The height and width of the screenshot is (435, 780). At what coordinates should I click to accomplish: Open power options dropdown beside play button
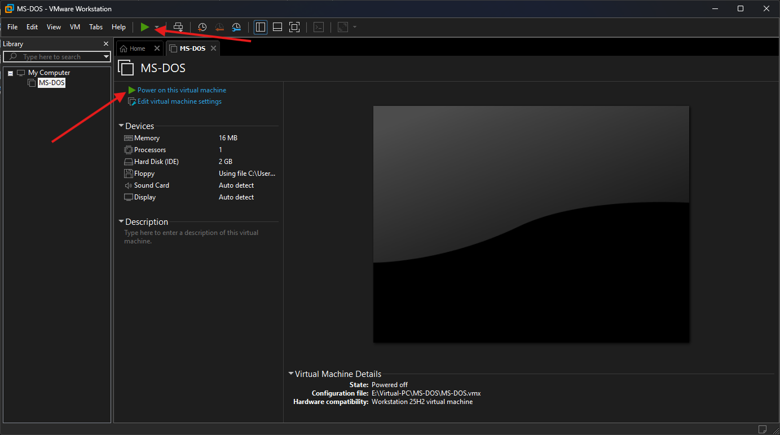coord(157,28)
